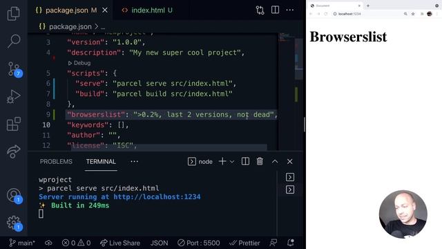Open the browser profile avatar

[x=430, y=14]
